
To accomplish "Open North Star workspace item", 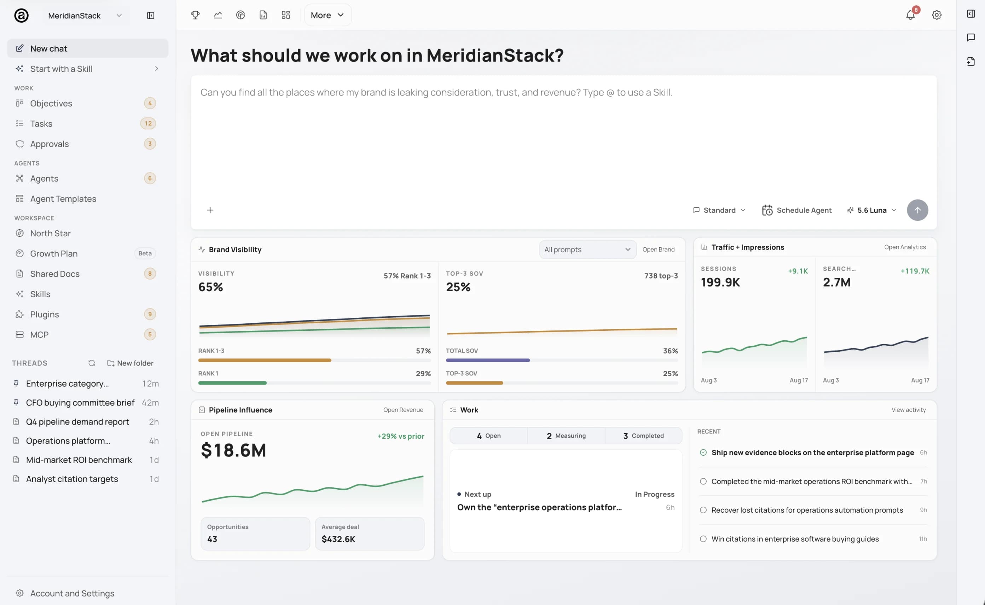I will (x=88, y=233).
